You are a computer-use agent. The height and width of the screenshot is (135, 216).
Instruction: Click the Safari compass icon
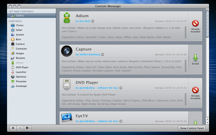pos(13,30)
